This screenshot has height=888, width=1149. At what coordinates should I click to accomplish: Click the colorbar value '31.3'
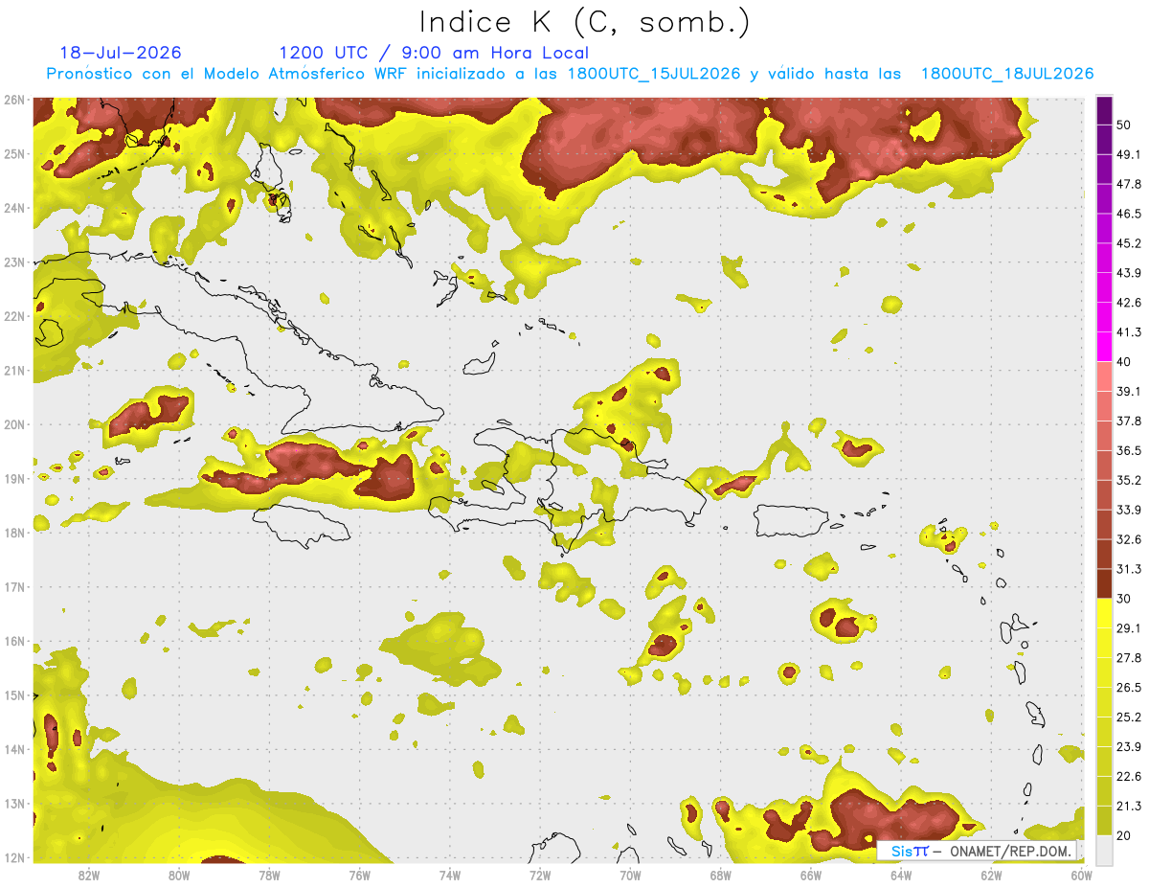tap(1129, 569)
